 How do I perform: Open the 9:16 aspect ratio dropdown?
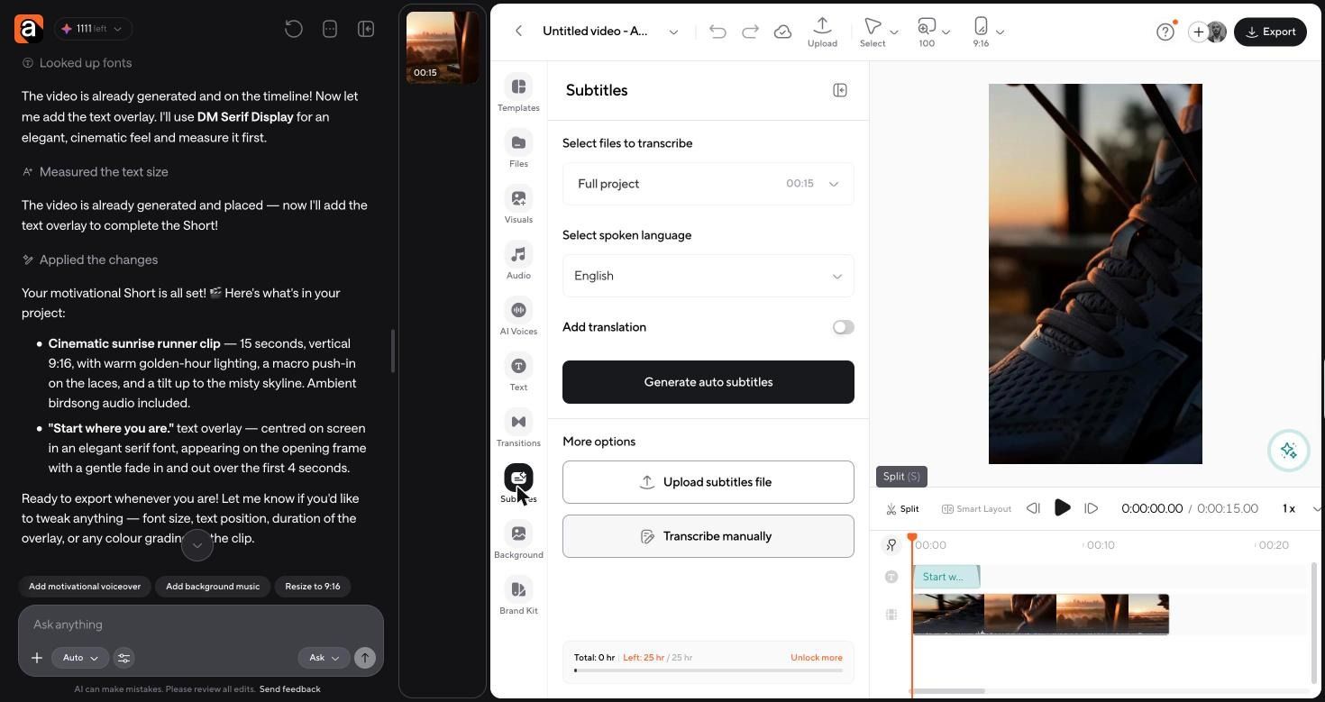click(988, 31)
